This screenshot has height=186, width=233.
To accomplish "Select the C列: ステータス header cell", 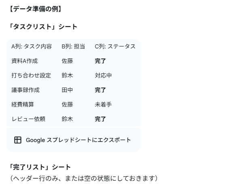I will click(115, 46).
